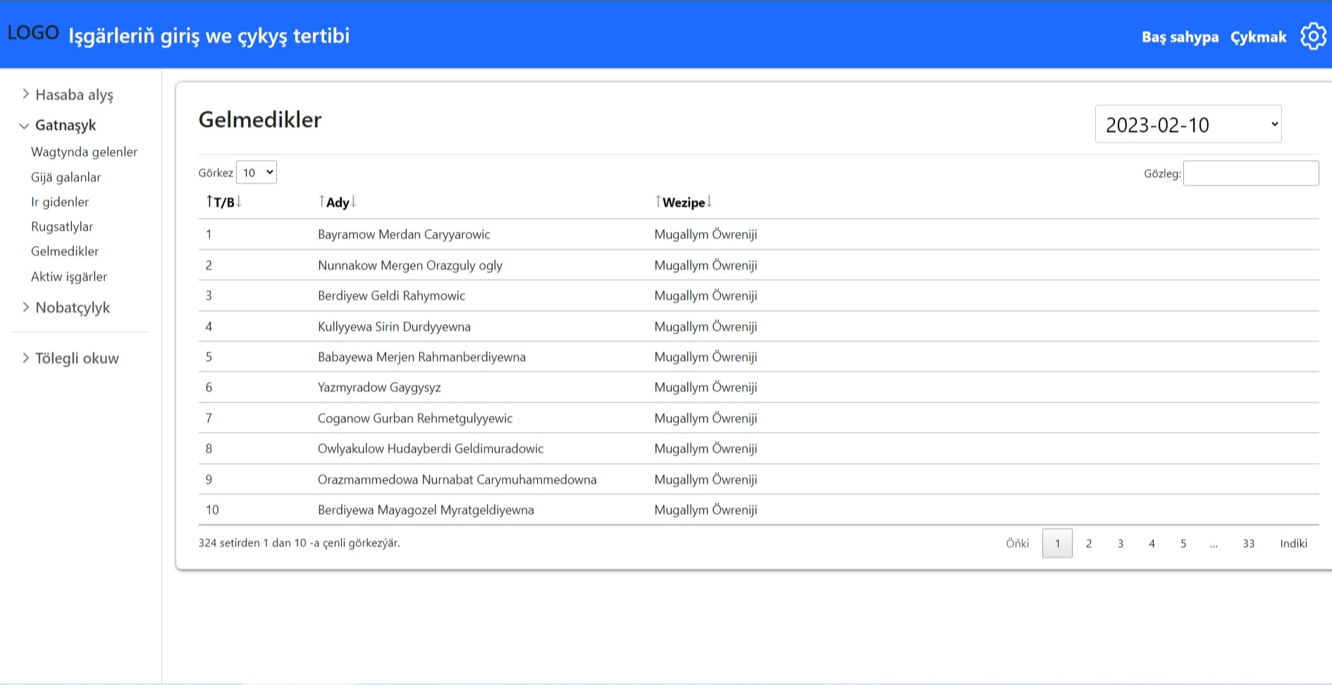This screenshot has height=685, width=1332.
Task: Jump to page 33
Action: click(1248, 543)
